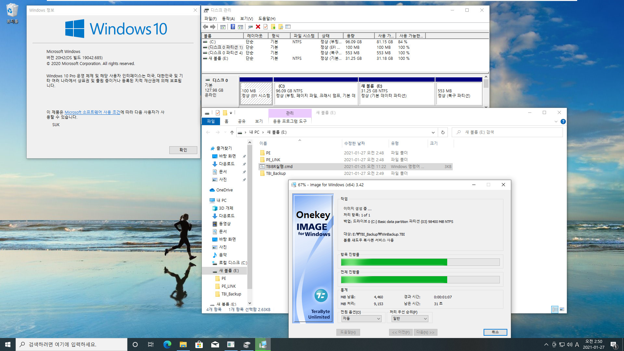Viewport: 624px width, 351px height.
Task: Click the taskbar search field
Action: pyautogui.click(x=71, y=344)
